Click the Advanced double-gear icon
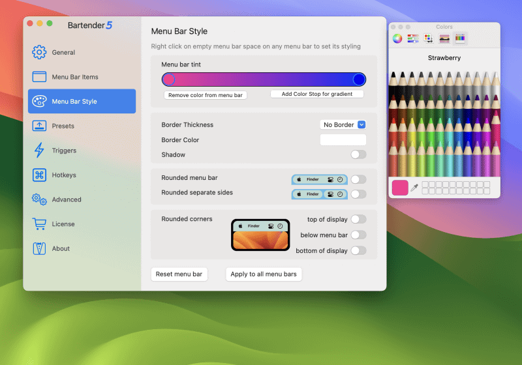 pyautogui.click(x=39, y=199)
